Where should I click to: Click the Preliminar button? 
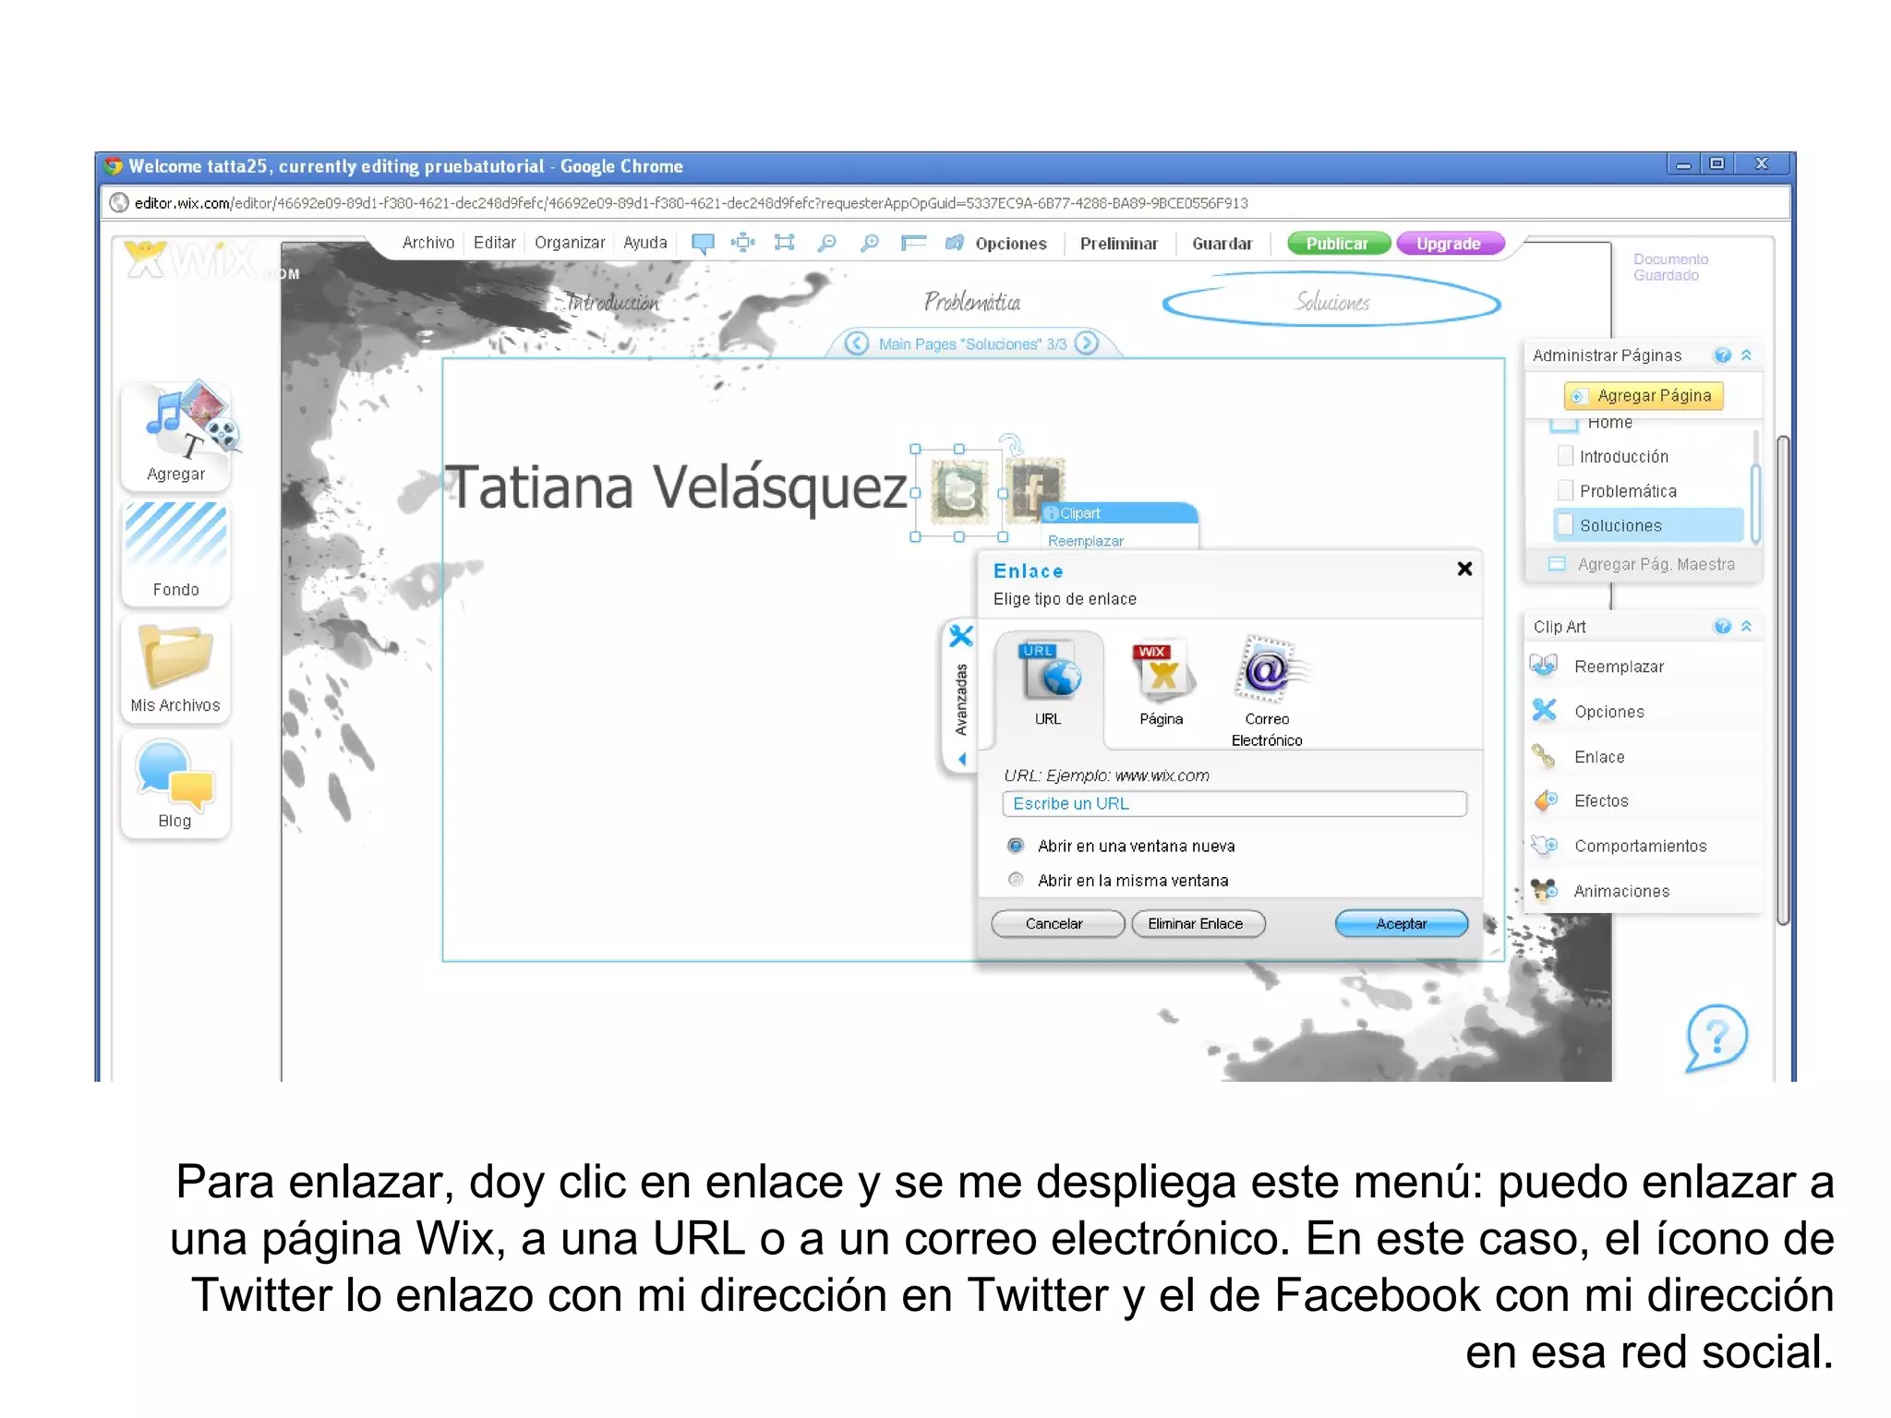point(1119,244)
